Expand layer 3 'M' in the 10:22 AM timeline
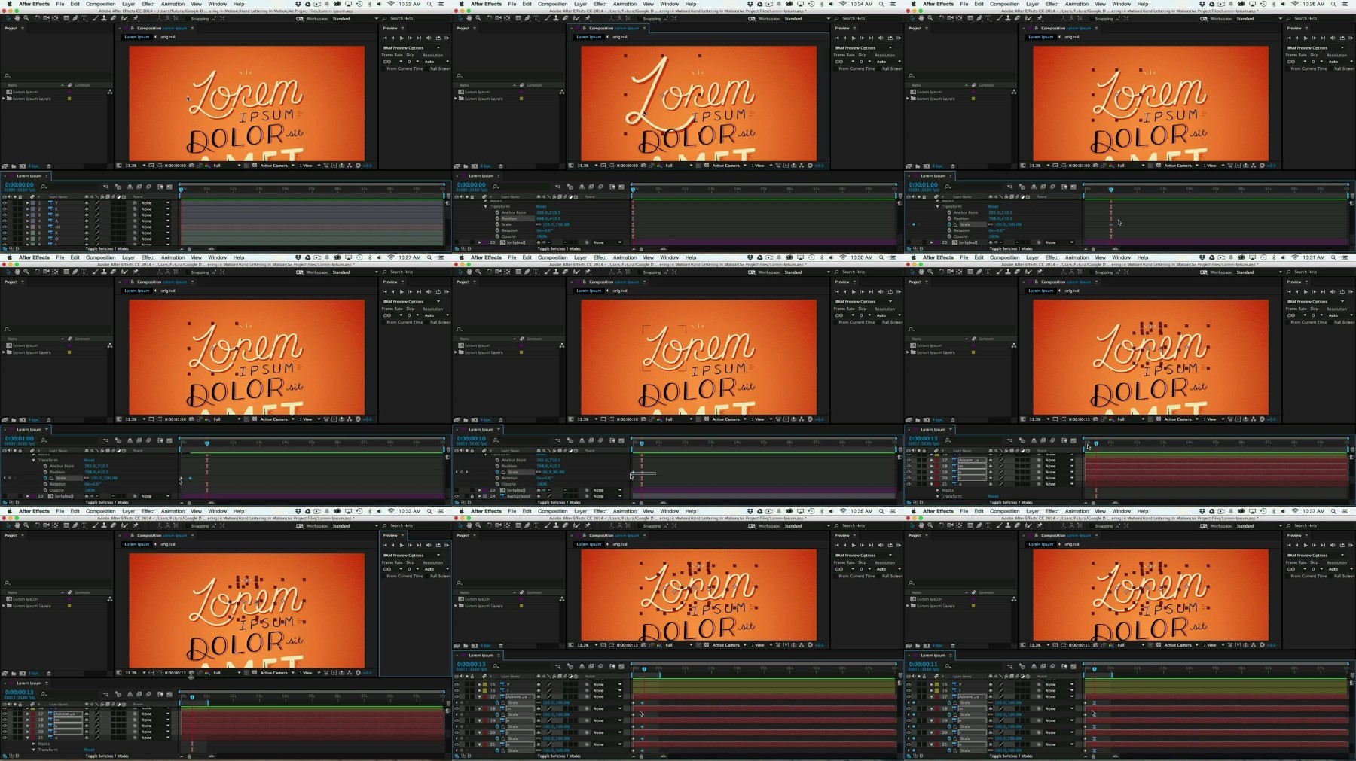This screenshot has width=1356, height=761. point(27,215)
